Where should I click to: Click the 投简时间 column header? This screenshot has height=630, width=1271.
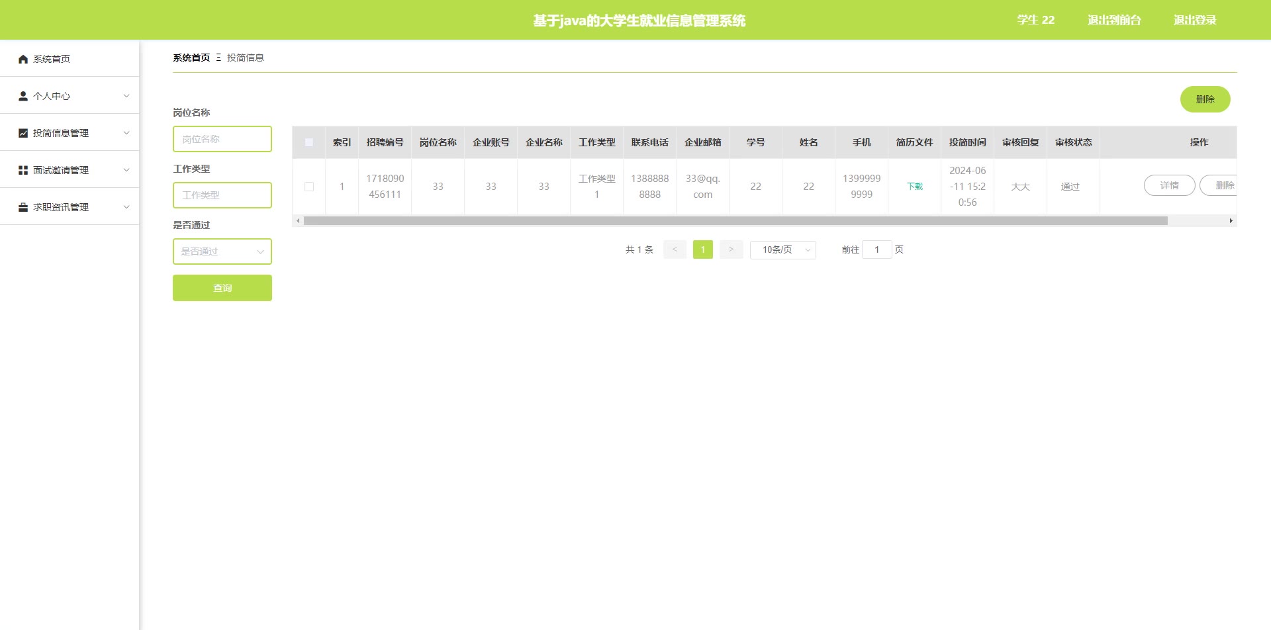968,142
